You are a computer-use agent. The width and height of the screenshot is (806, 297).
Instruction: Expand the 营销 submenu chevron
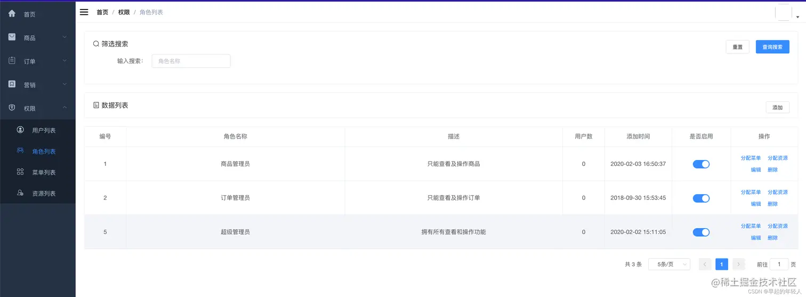(x=65, y=84)
